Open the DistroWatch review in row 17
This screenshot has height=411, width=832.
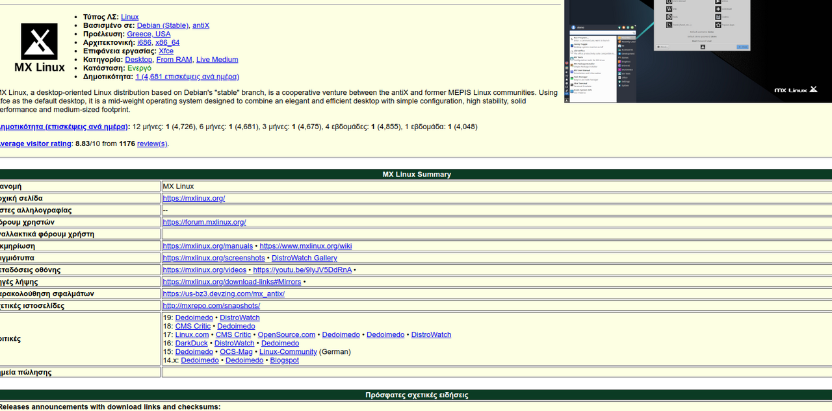pyautogui.click(x=431, y=334)
